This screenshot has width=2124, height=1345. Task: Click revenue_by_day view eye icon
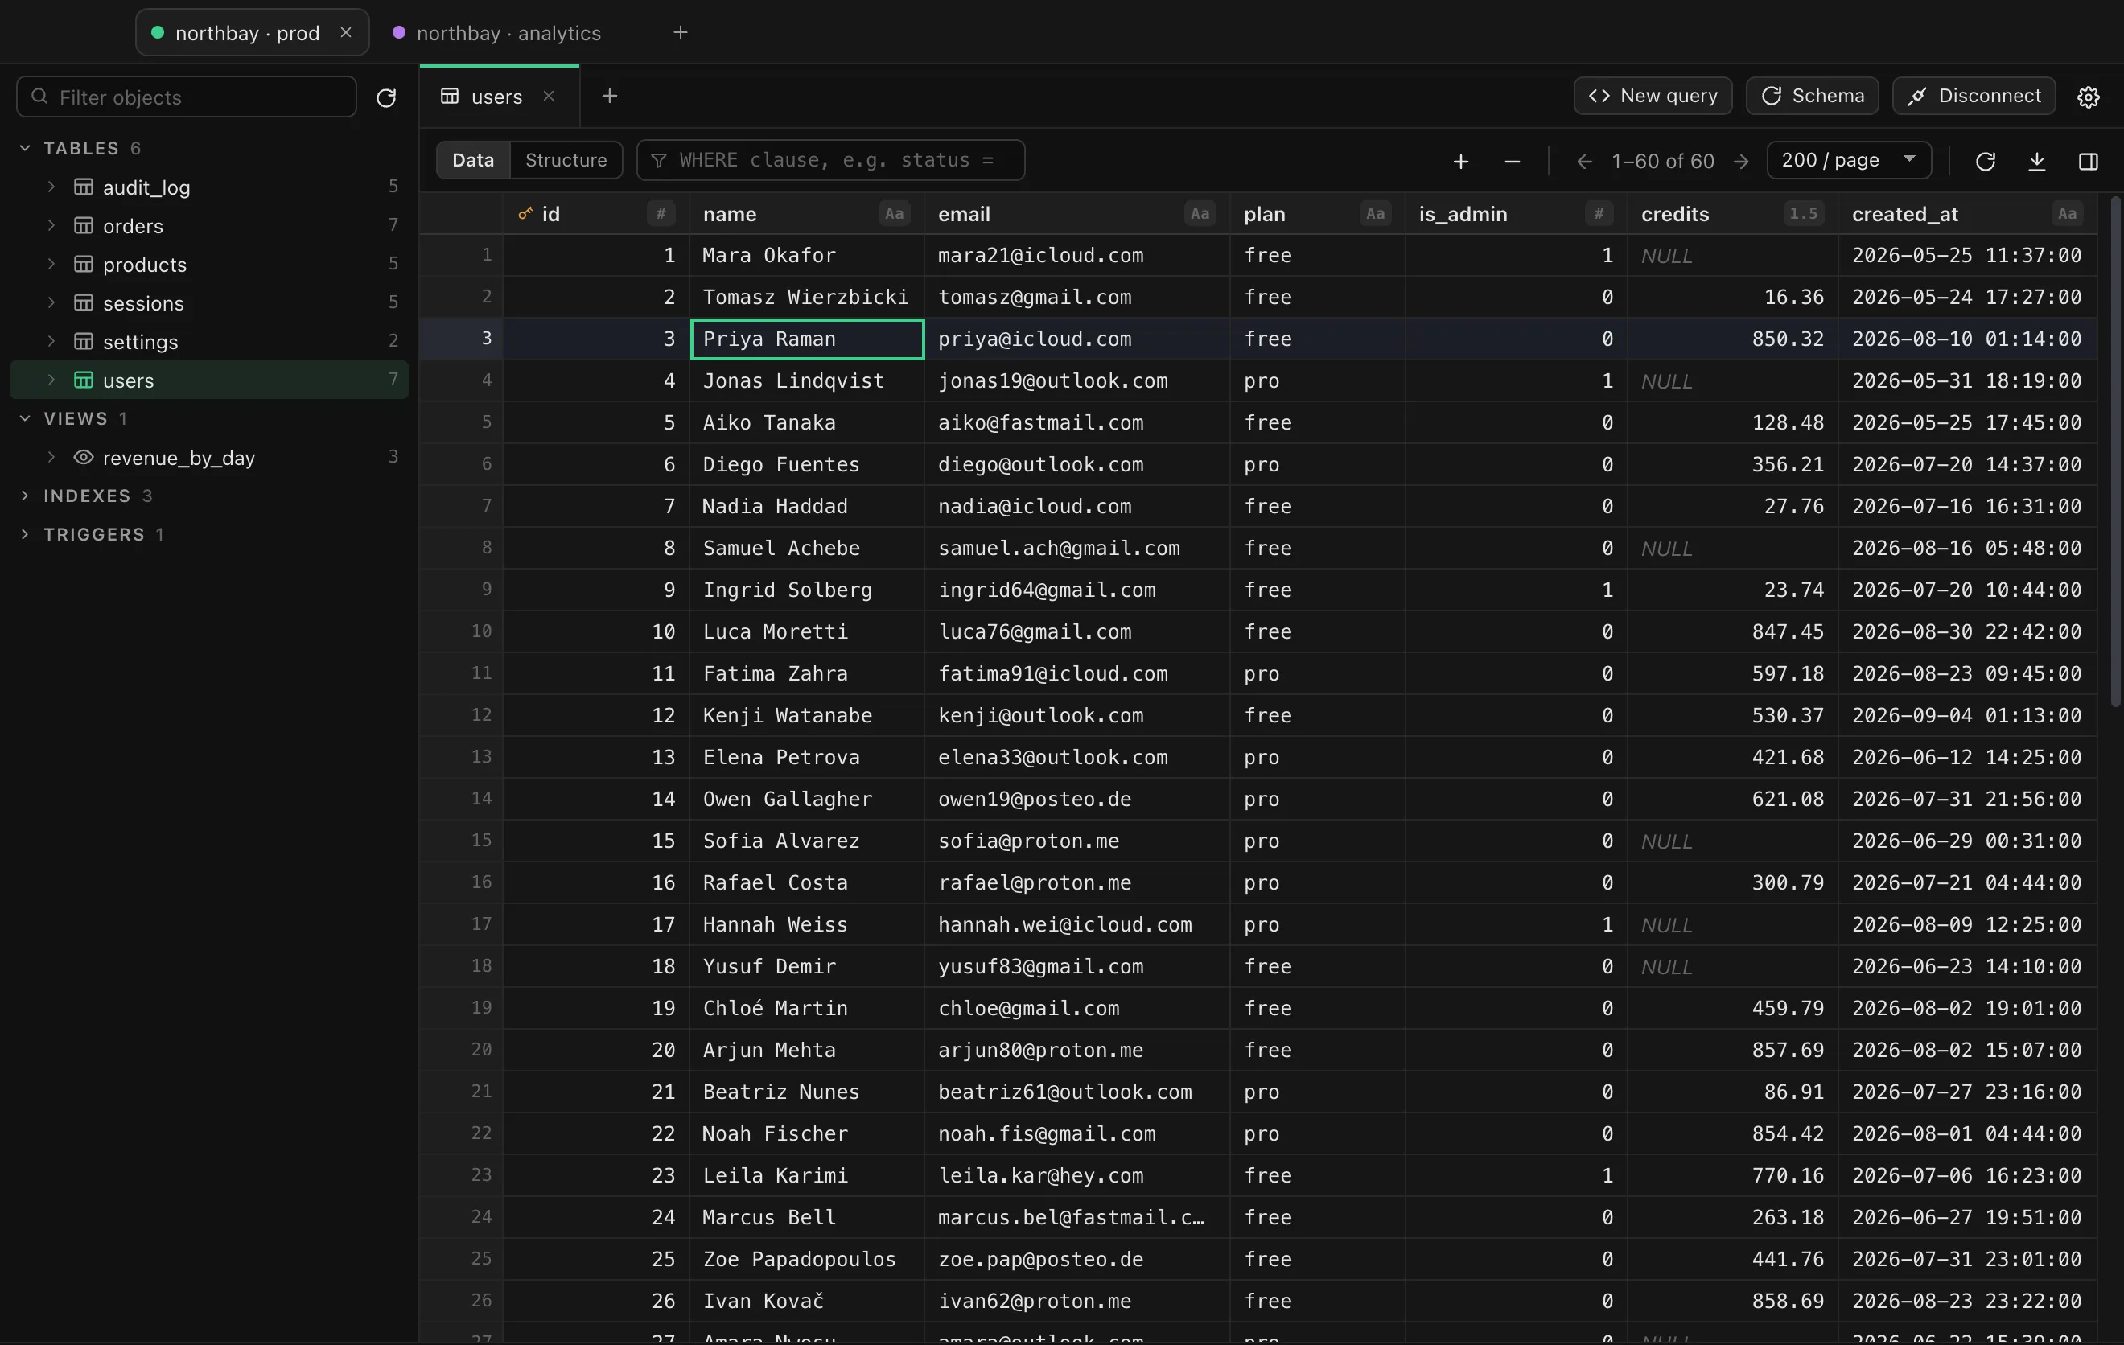pos(84,458)
